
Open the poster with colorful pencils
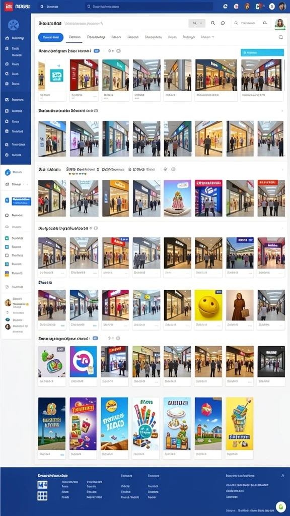pyautogui.click(x=146, y=423)
